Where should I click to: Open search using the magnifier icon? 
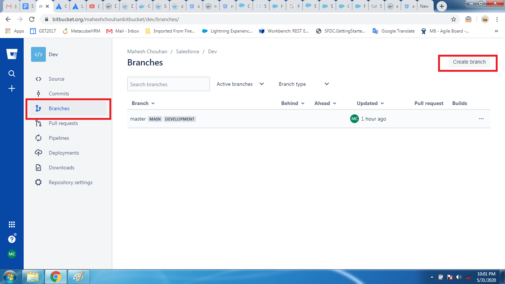(11, 73)
